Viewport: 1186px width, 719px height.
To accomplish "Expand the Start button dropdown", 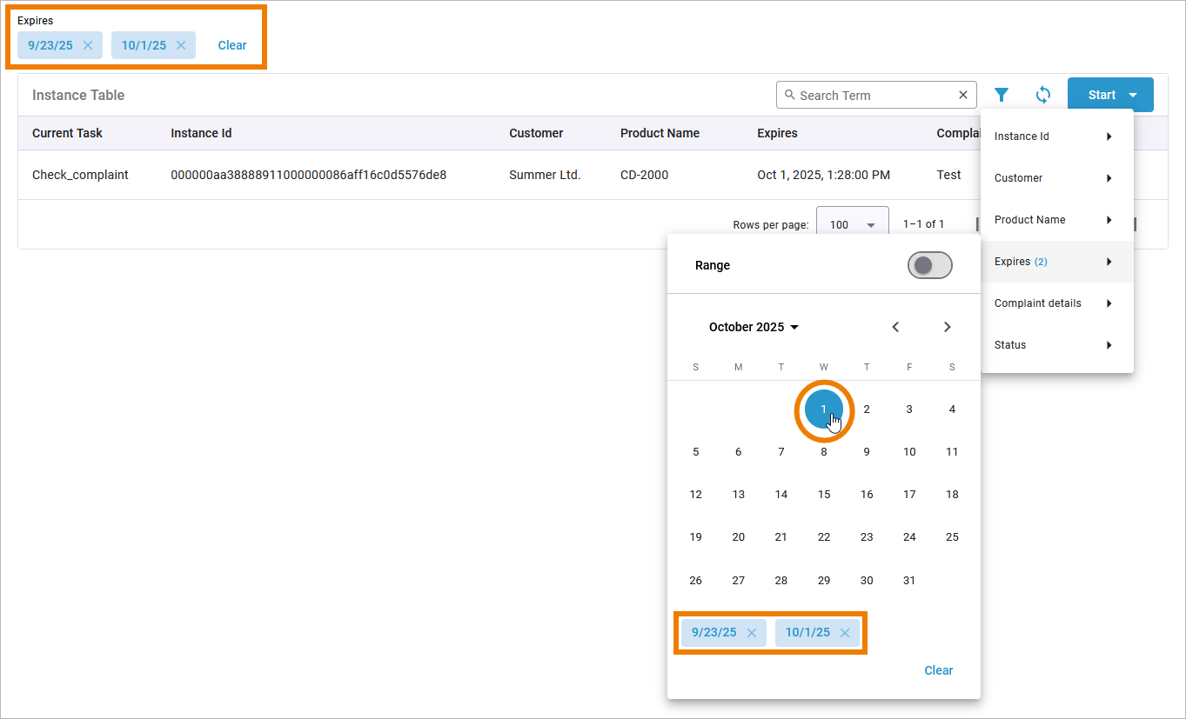I will coord(1132,95).
